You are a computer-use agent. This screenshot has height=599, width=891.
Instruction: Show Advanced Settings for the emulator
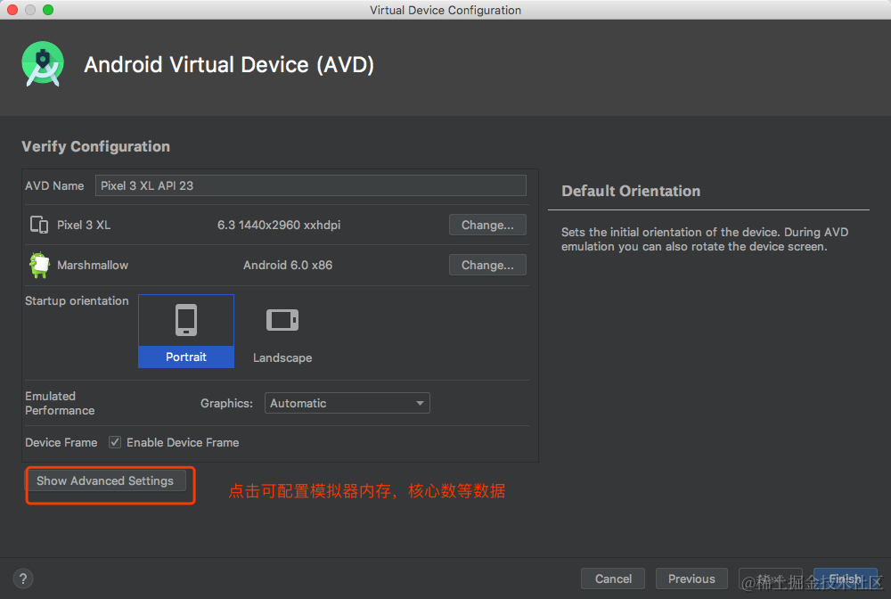click(x=108, y=480)
